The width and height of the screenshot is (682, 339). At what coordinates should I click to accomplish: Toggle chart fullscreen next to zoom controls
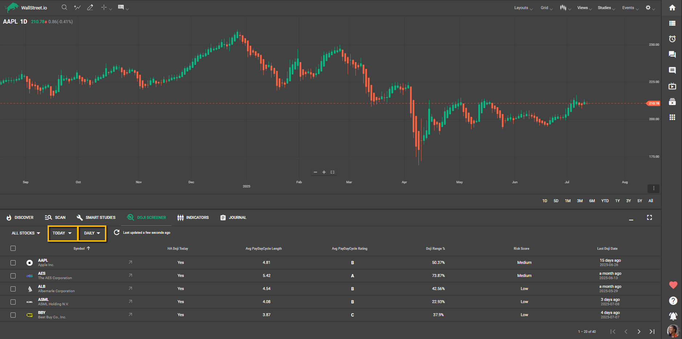point(332,172)
